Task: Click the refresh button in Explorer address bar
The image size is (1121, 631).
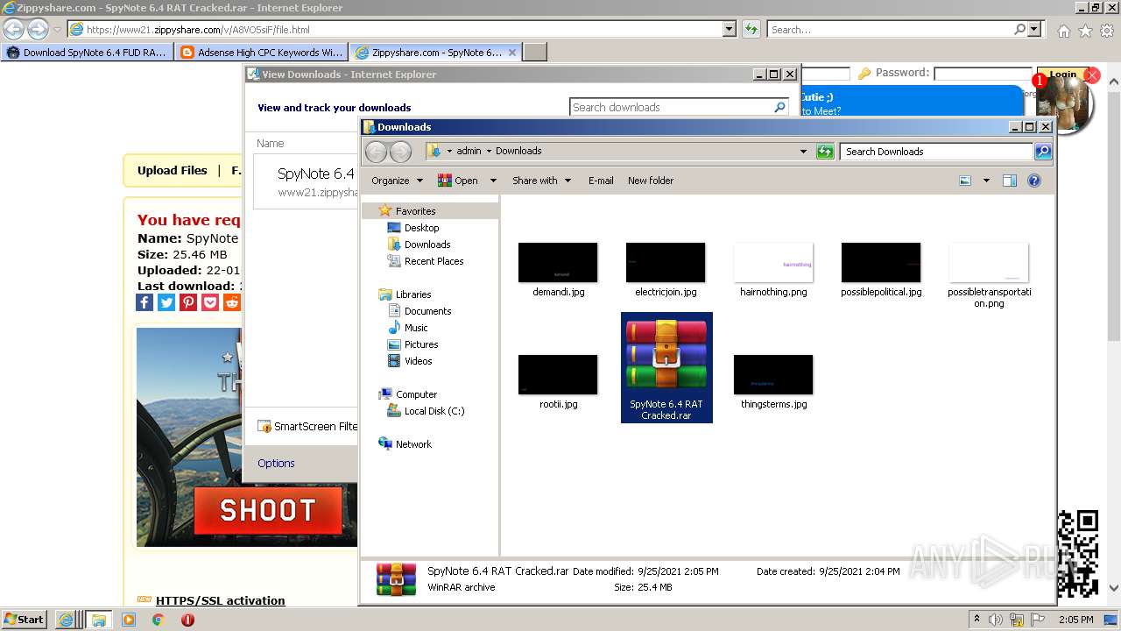Action: tap(825, 152)
